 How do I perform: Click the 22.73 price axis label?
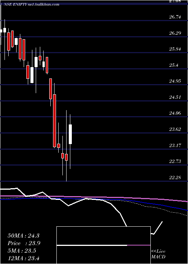(x=175, y=161)
